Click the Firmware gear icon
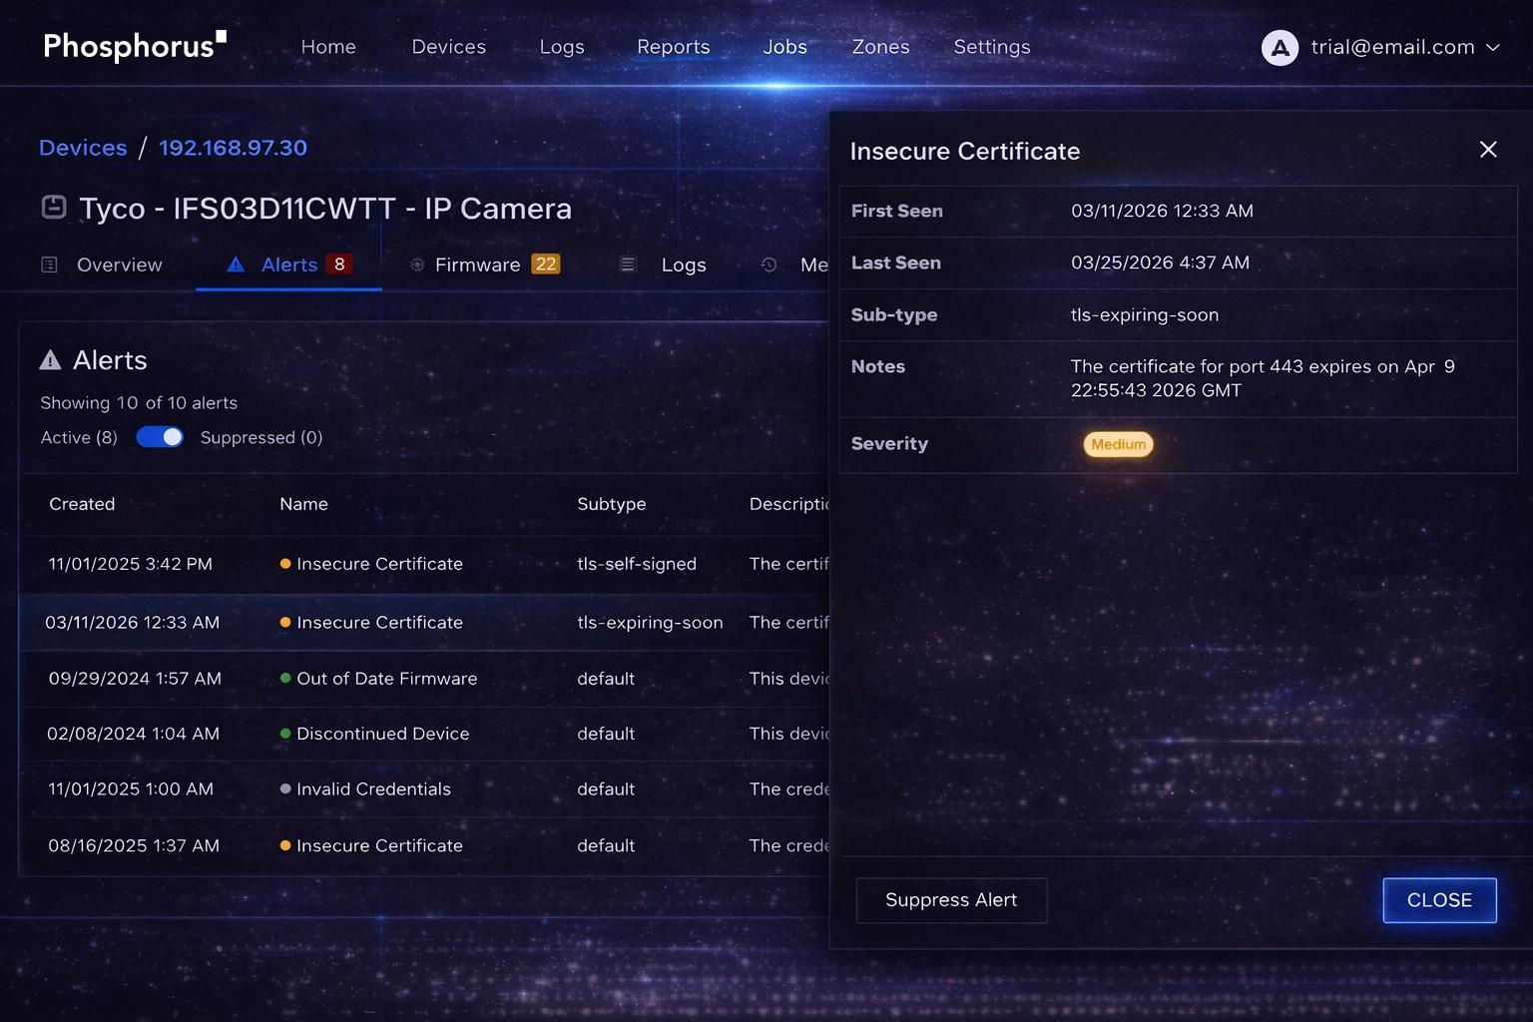This screenshot has width=1533, height=1022. 416,263
